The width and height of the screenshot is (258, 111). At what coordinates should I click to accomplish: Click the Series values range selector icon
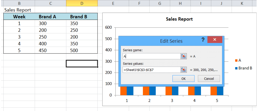tap(183, 70)
